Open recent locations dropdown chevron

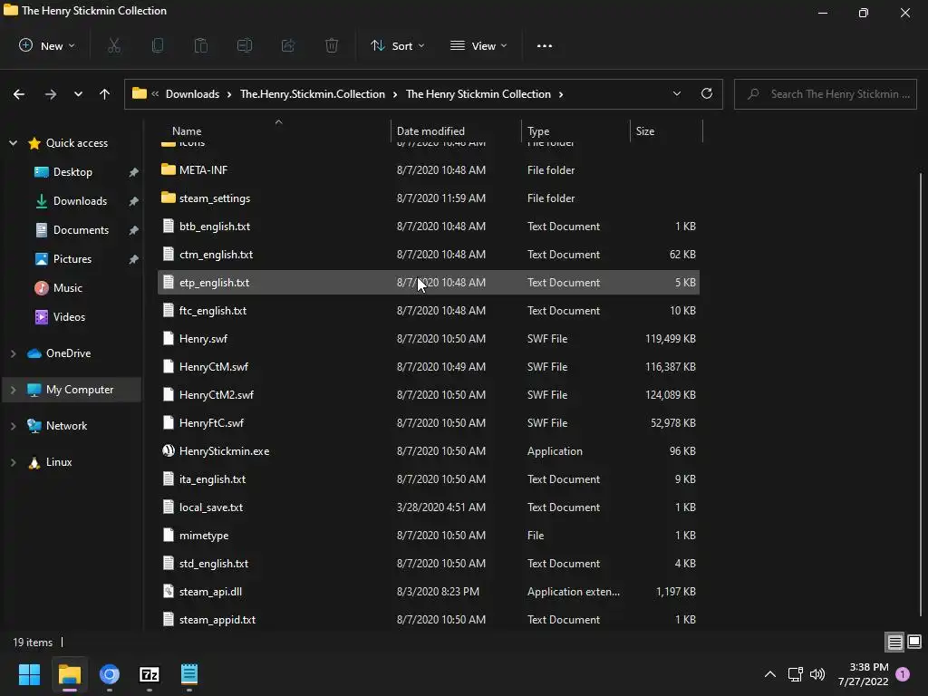(x=78, y=94)
